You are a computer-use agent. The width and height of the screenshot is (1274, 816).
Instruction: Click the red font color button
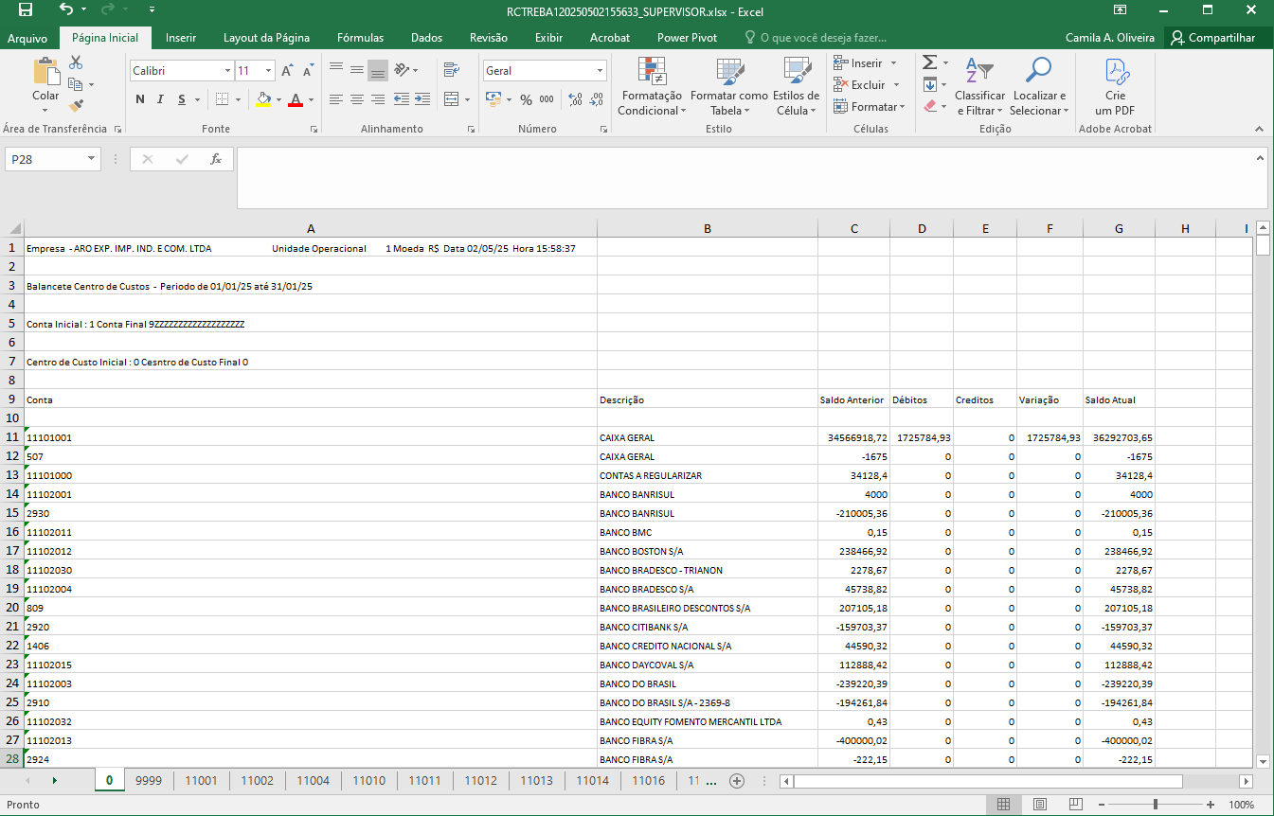(296, 99)
